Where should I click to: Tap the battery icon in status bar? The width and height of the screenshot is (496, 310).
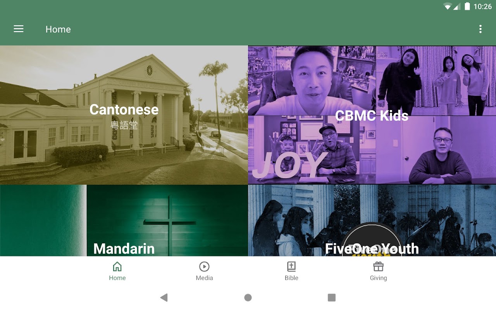click(467, 6)
